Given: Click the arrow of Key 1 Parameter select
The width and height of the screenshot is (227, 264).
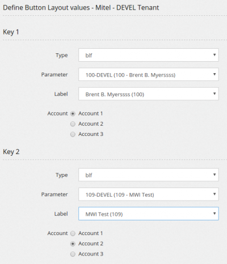Looking at the screenshot, I should (x=215, y=74).
